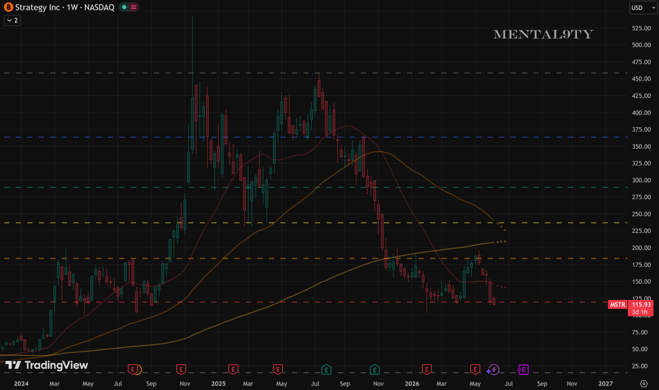Viewport: 659px width, 390px height.
Task: Open the November 2025 green earnings marker
Action: click(375, 369)
